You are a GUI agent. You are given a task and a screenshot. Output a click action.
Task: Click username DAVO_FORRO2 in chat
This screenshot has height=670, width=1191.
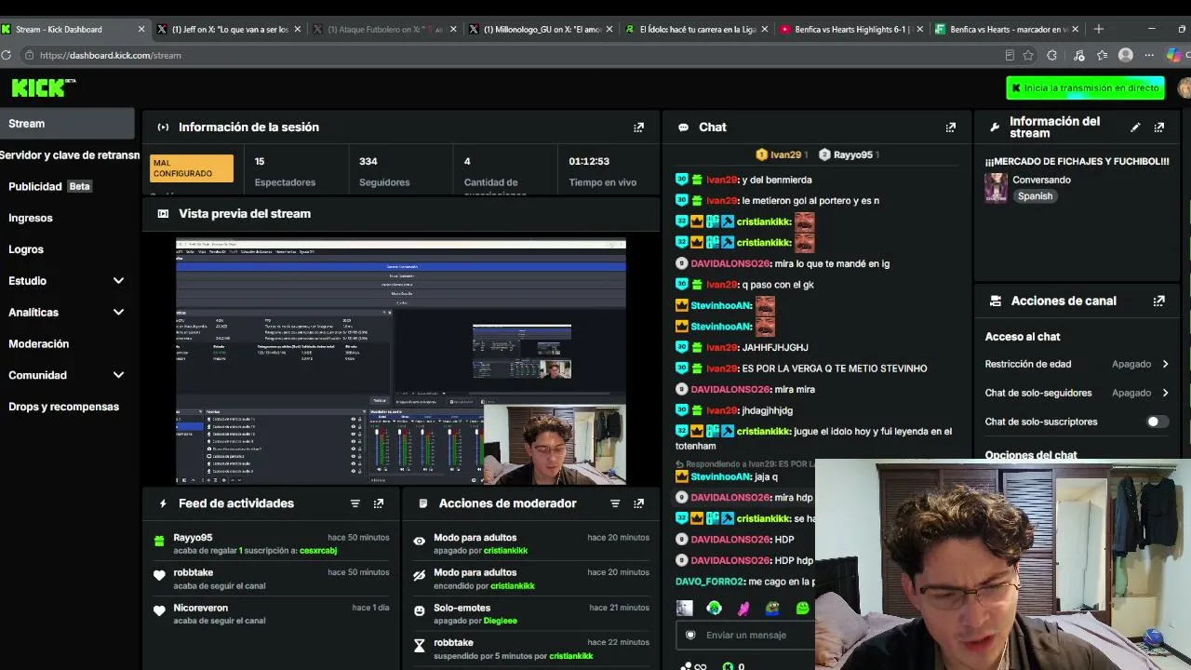(x=710, y=582)
